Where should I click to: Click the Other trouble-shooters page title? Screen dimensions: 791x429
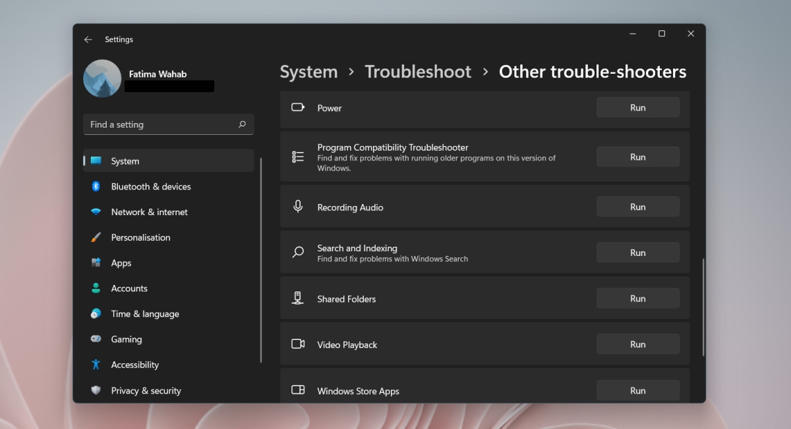593,72
